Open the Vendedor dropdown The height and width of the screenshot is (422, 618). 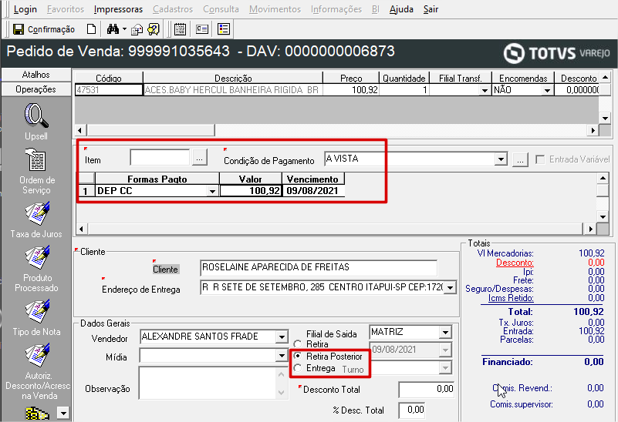click(x=282, y=337)
